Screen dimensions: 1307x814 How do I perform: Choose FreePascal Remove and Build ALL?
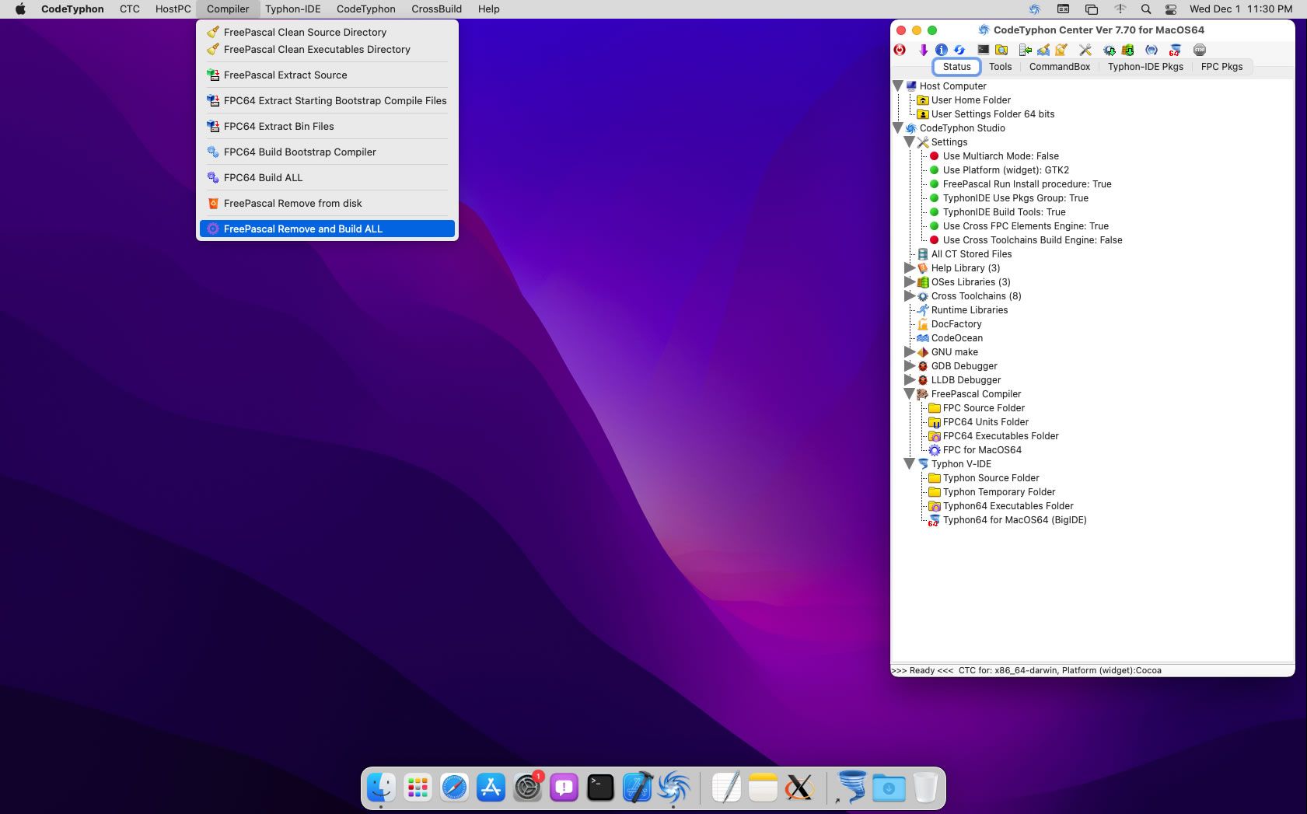coord(327,229)
